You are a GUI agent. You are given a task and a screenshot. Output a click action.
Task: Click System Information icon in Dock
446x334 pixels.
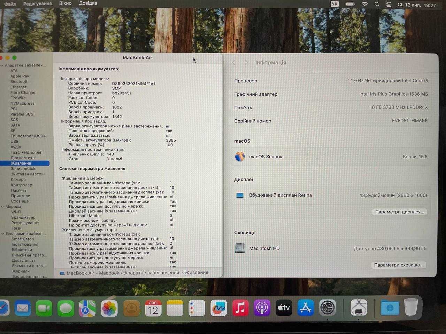pyautogui.click(x=359, y=308)
